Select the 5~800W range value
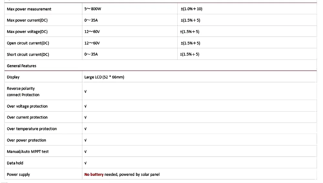The width and height of the screenshot is (323, 183). [x=93, y=9]
